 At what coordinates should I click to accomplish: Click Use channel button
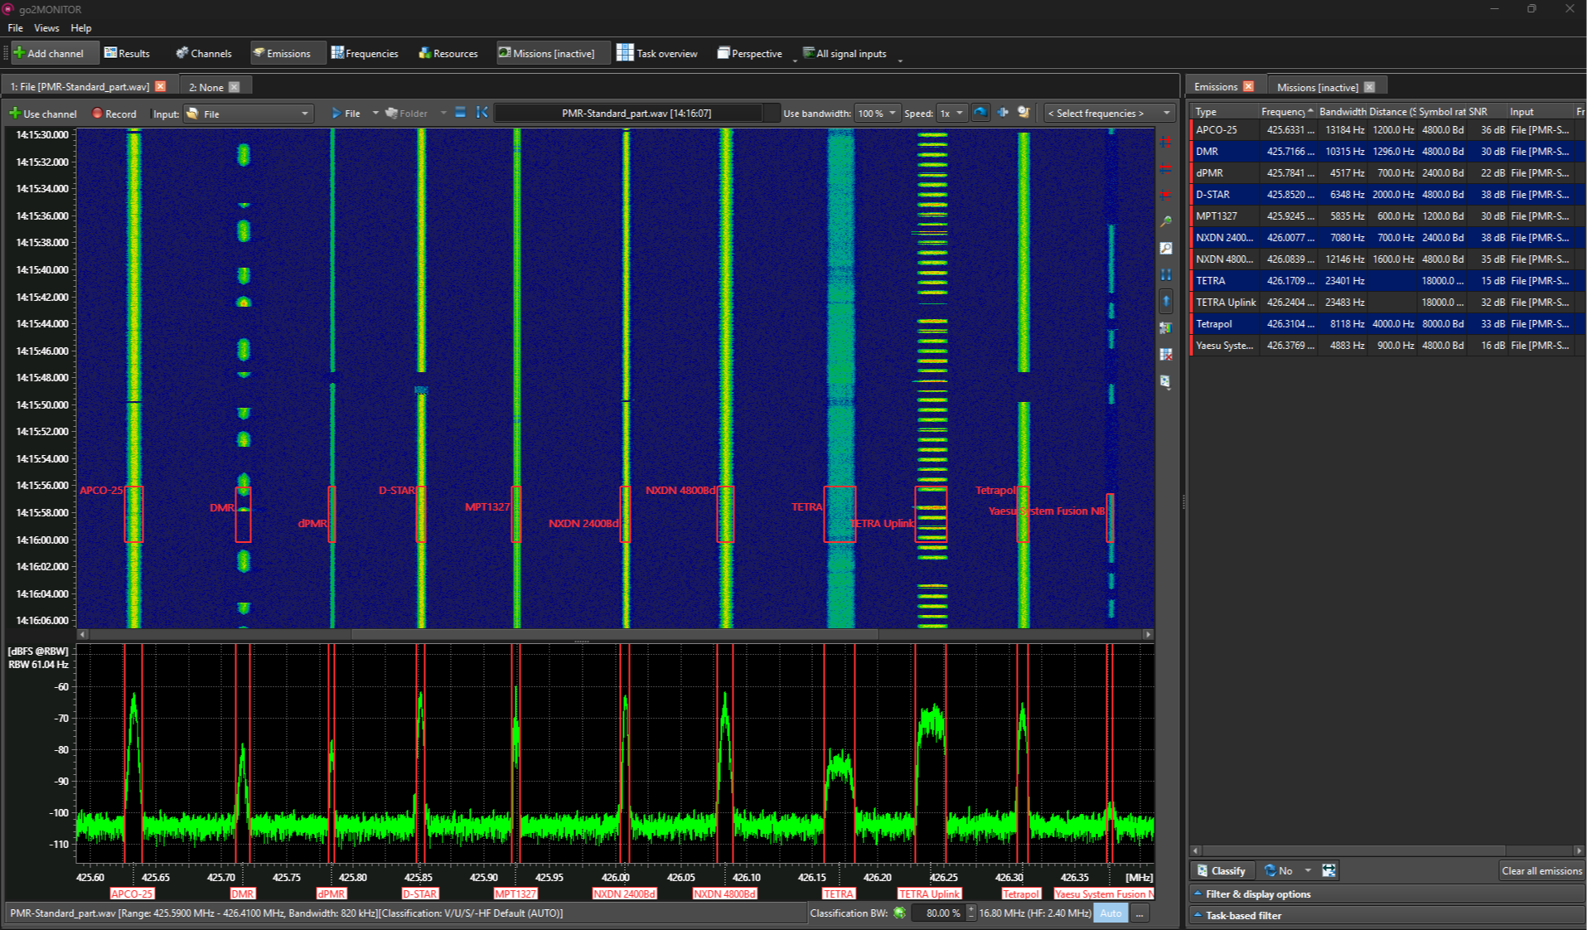[42, 114]
